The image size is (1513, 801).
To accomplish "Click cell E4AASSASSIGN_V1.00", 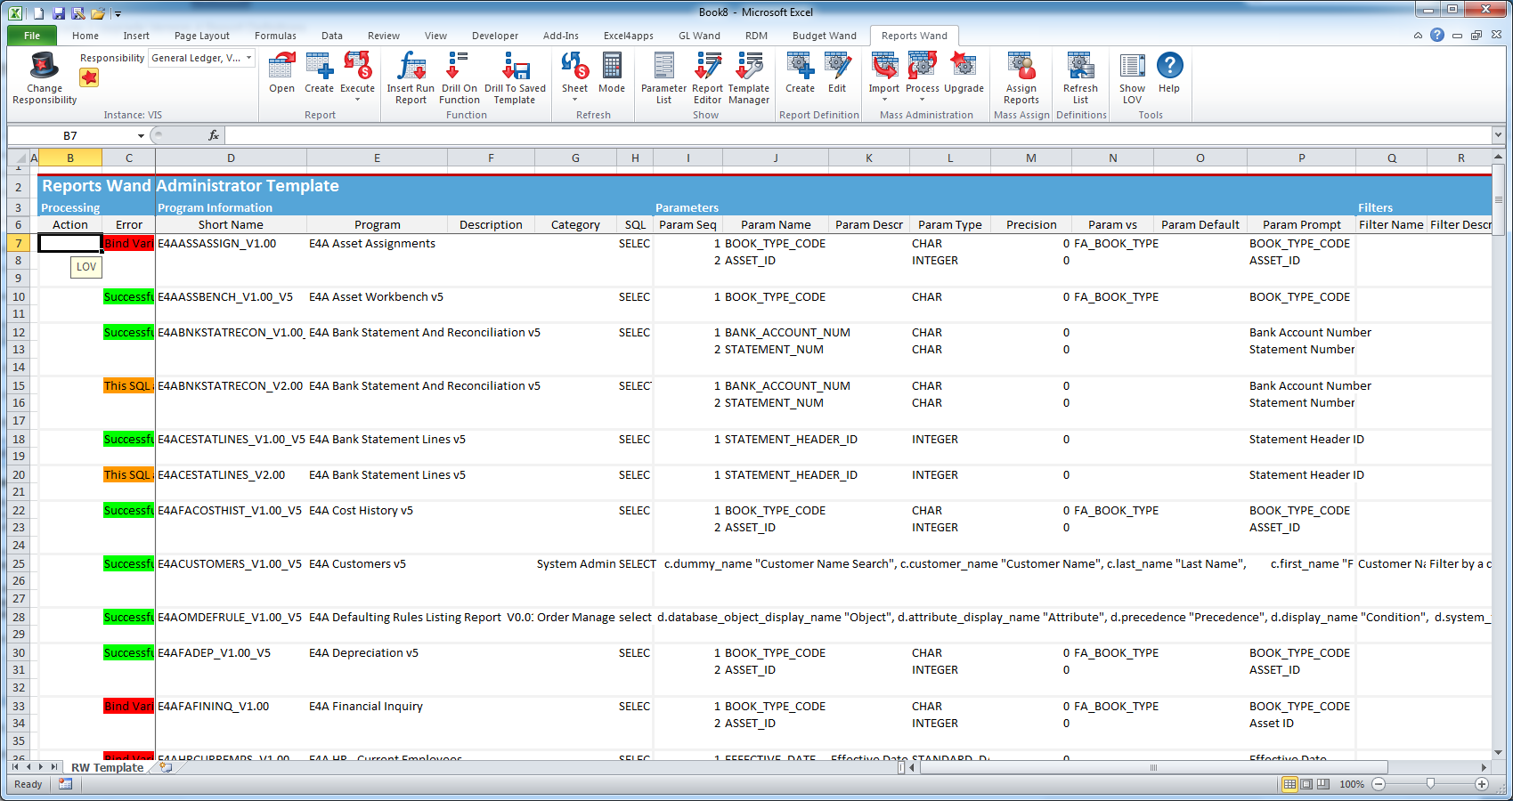I will 231,243.
